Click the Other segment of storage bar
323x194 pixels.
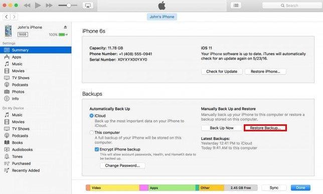(x=212, y=187)
